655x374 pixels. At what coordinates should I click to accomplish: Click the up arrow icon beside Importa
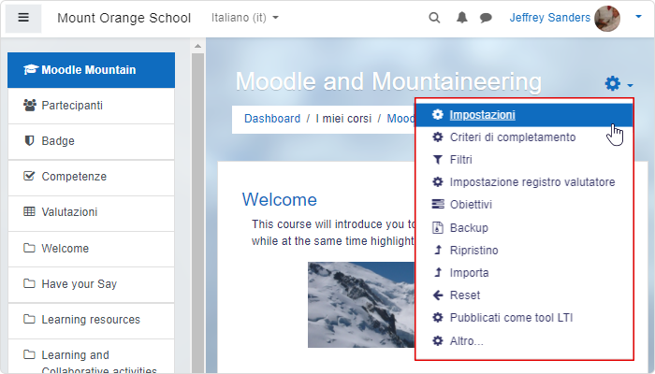[437, 273]
